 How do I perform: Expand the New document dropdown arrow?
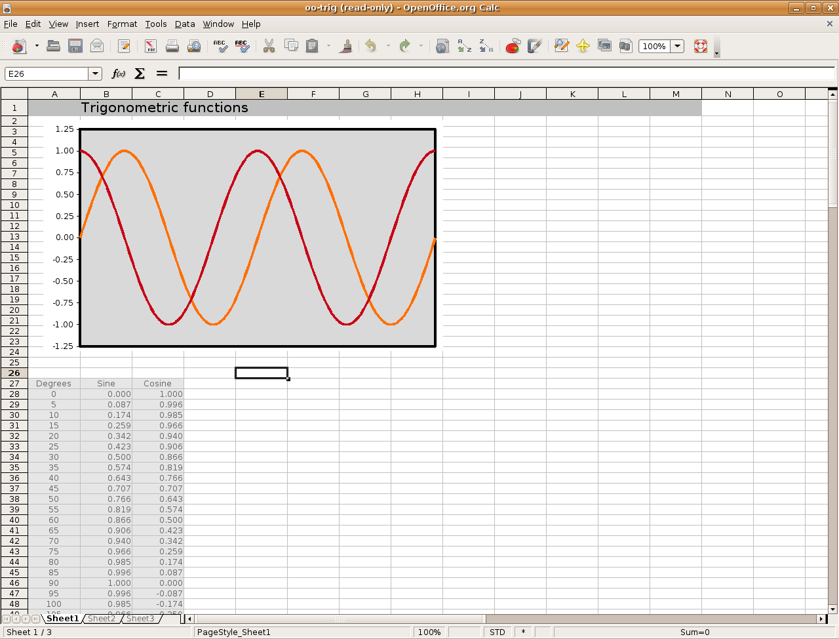point(37,46)
